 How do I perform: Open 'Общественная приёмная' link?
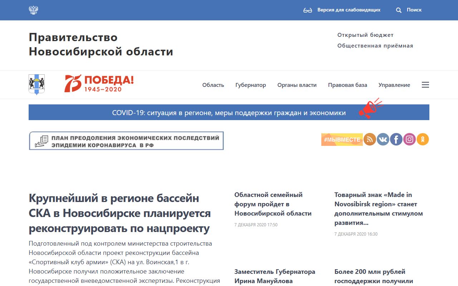[375, 46]
